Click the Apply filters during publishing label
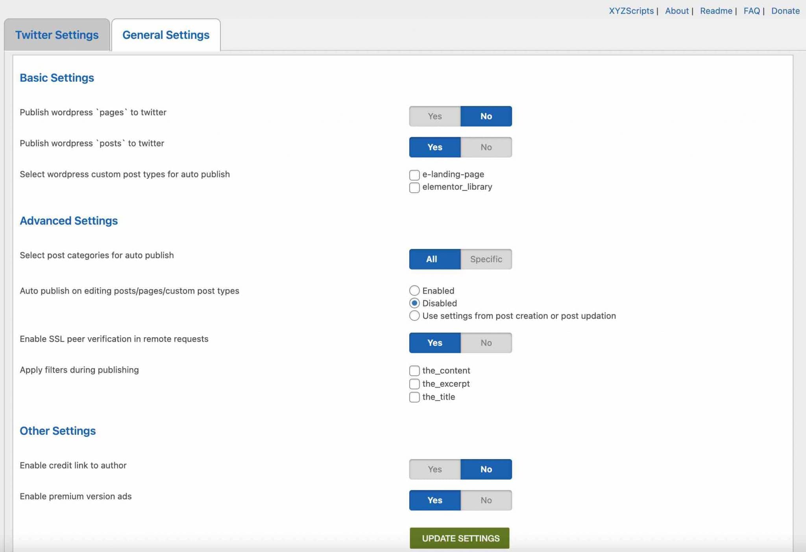Viewport: 806px width, 552px height. click(79, 370)
